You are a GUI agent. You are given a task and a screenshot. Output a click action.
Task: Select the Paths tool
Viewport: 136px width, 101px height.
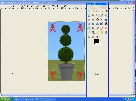pyautogui.click(x=97, y=15)
